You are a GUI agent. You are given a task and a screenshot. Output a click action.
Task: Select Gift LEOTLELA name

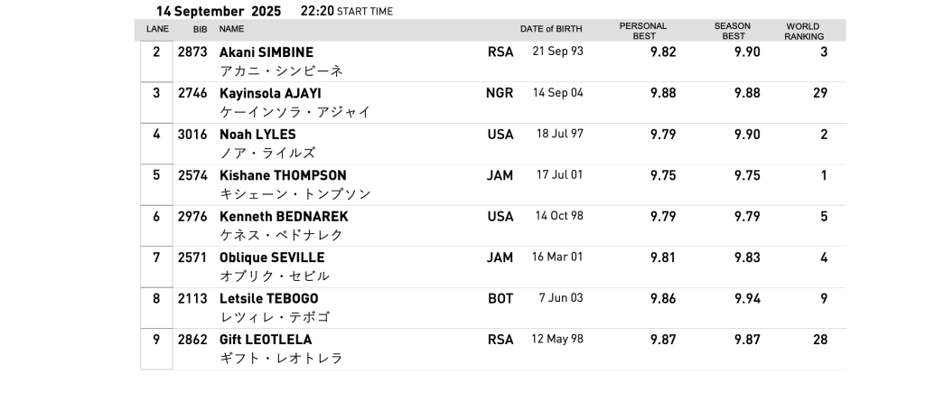[266, 340]
